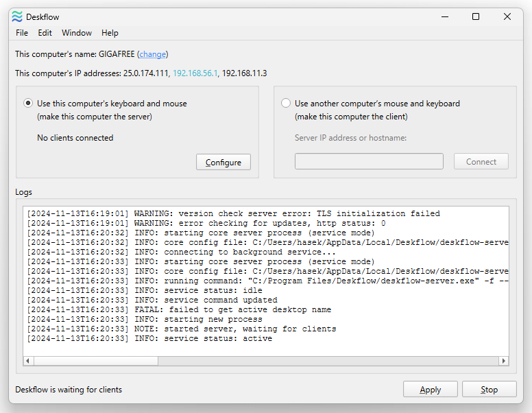Viewport: 532px width, 413px height.
Task: Stop the Deskflow server
Action: coord(489,389)
